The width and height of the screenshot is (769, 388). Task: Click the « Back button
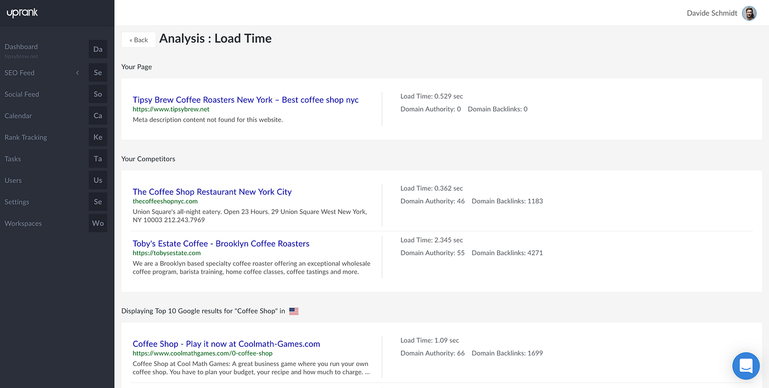tap(138, 40)
